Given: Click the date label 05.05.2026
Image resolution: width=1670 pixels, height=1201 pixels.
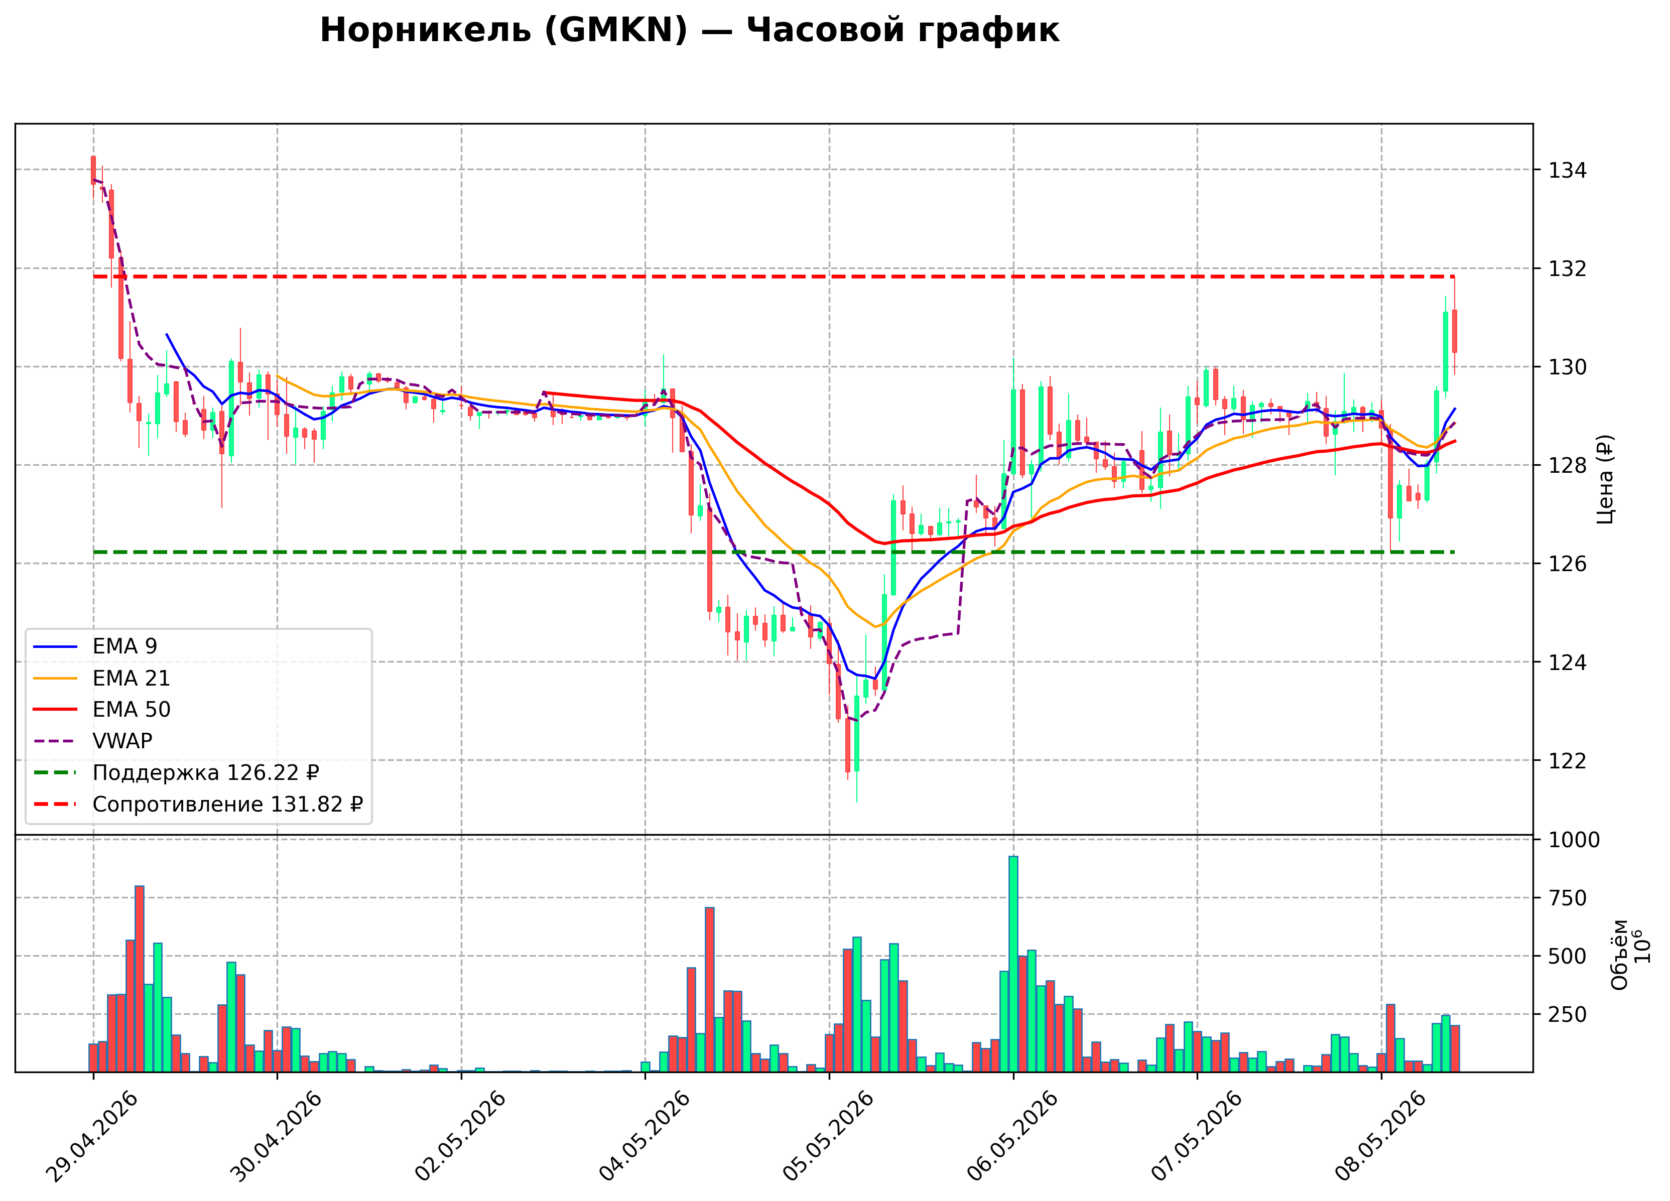Looking at the screenshot, I should click(x=828, y=1136).
